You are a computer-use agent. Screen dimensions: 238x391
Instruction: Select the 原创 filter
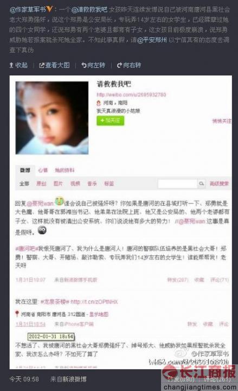tap(41, 184)
